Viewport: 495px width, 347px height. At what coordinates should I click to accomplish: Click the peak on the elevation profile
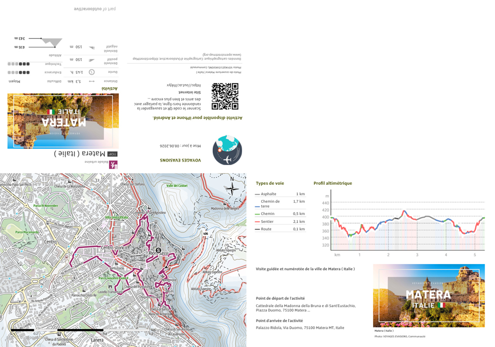point(404,211)
